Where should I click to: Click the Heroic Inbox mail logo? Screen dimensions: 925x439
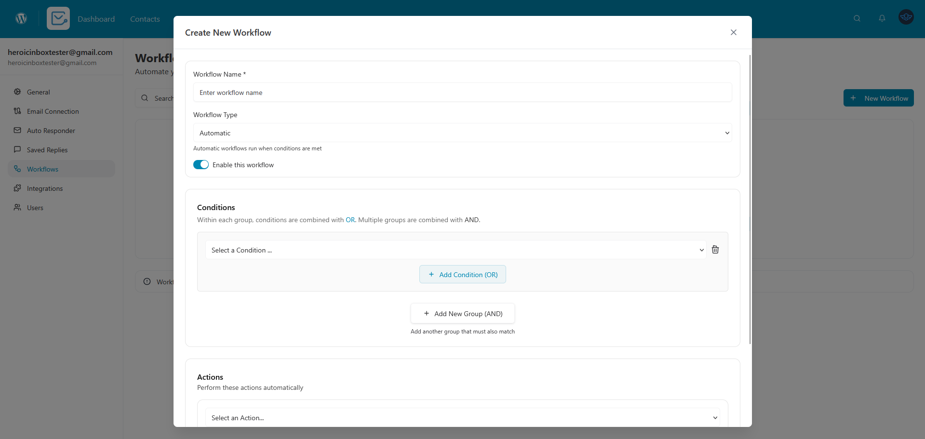[58, 18]
